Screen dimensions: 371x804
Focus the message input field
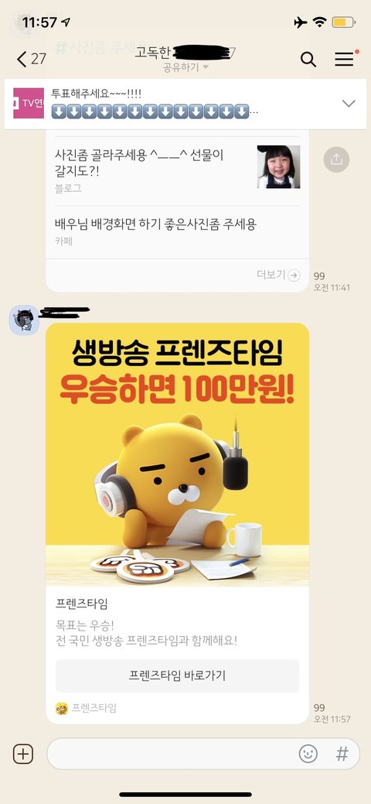tap(172, 754)
